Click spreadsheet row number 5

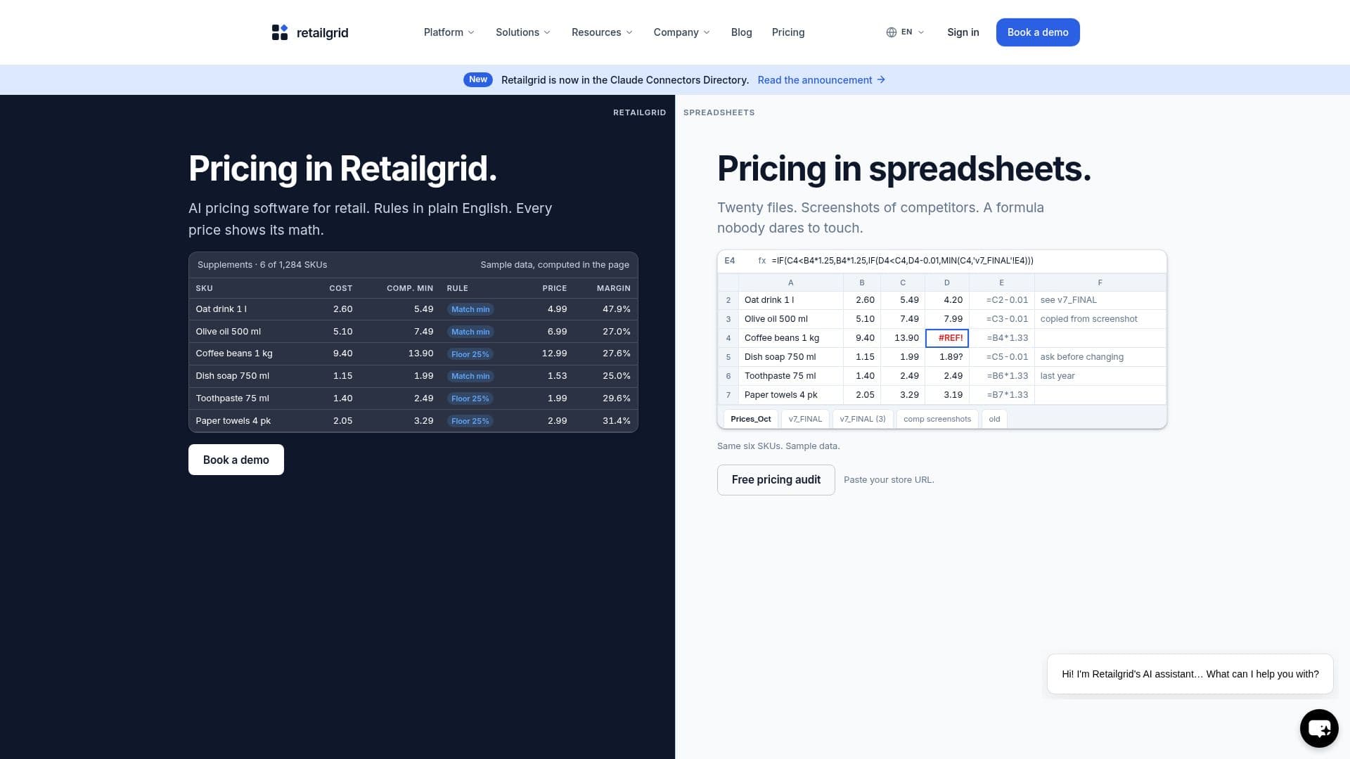728,357
